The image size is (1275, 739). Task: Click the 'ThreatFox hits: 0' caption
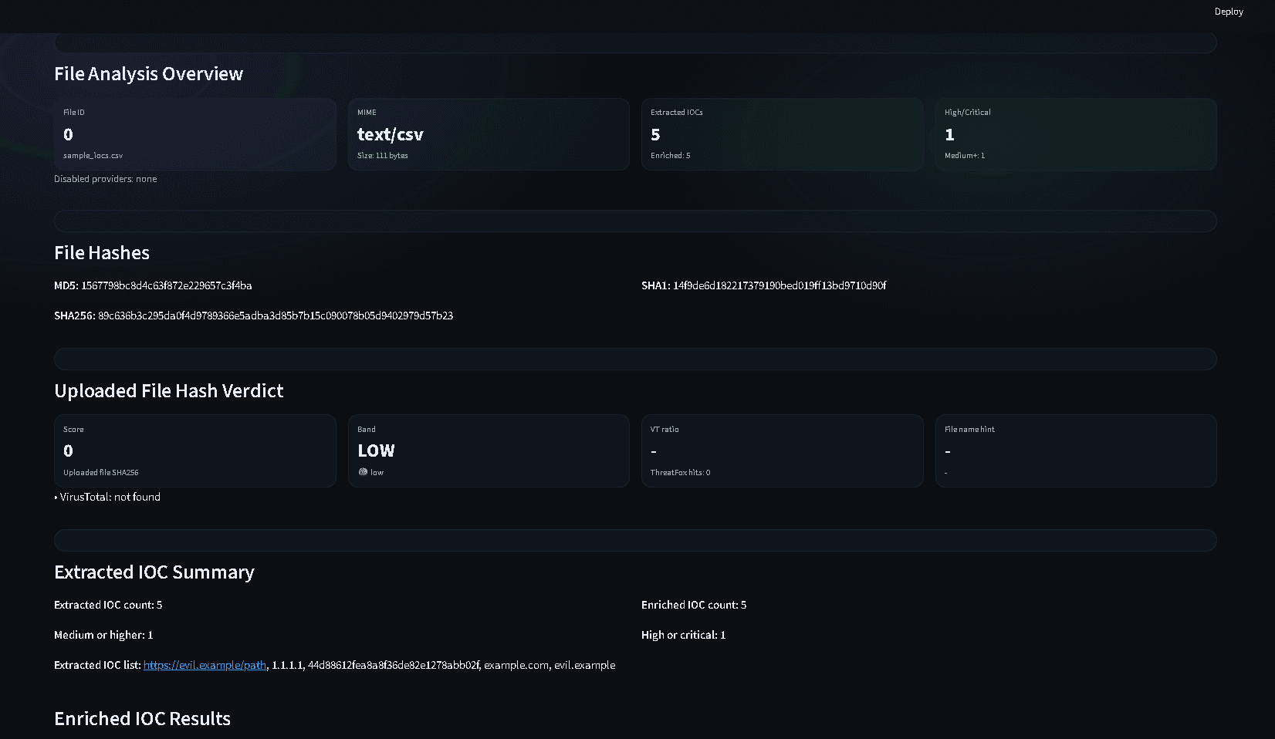(x=680, y=473)
